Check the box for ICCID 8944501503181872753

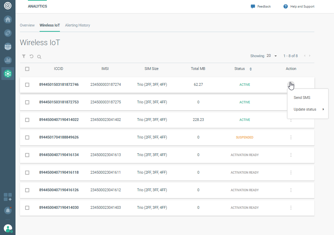[27, 102]
